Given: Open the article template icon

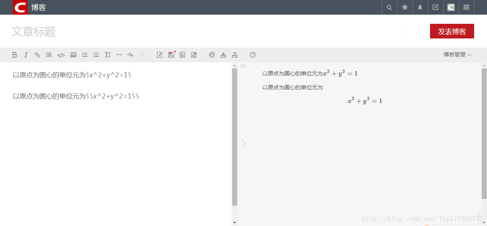Looking at the screenshot, I should [x=182, y=55].
